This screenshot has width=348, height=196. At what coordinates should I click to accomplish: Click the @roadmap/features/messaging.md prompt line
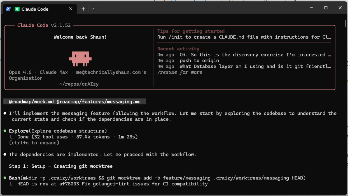coord(99,101)
